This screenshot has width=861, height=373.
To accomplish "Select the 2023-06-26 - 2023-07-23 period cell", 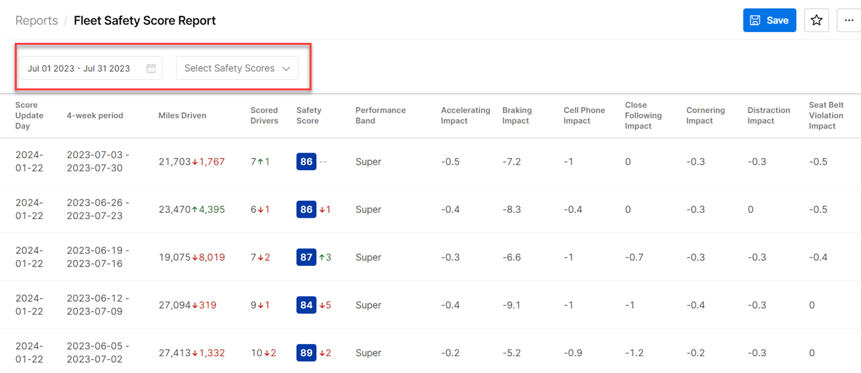I will point(98,209).
